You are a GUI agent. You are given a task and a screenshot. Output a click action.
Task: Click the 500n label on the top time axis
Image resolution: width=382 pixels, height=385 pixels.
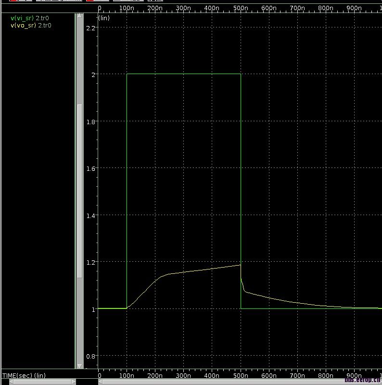(x=241, y=8)
